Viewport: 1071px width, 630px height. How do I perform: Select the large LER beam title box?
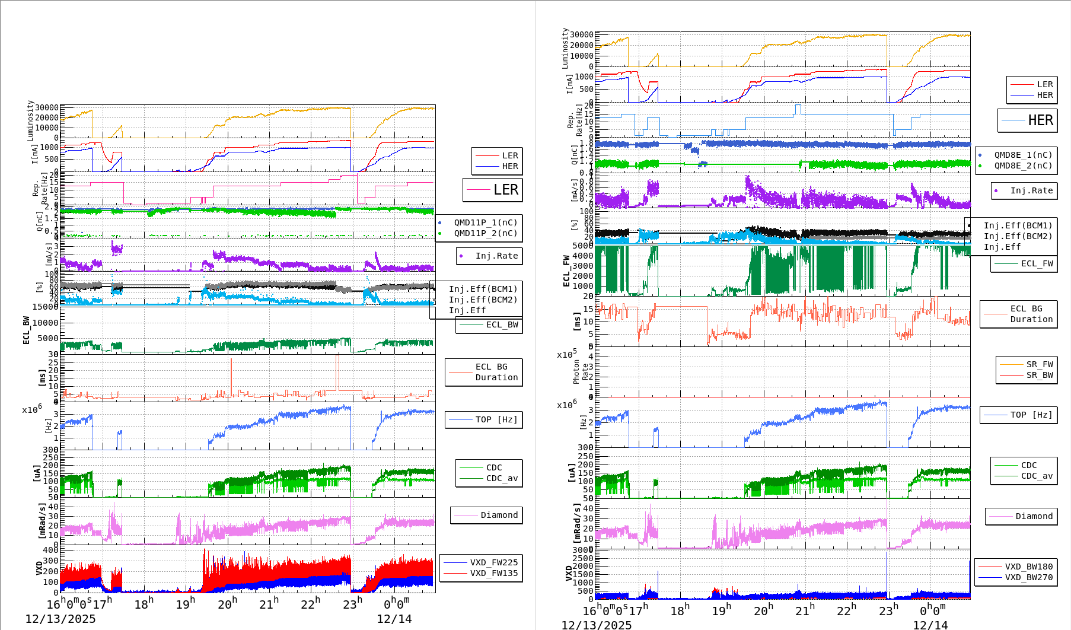pos(492,190)
